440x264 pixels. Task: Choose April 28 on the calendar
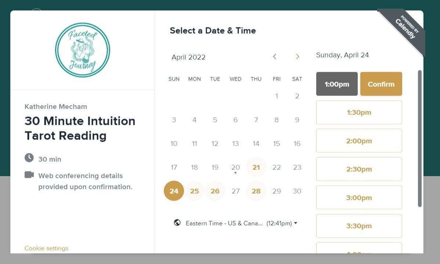(256, 191)
